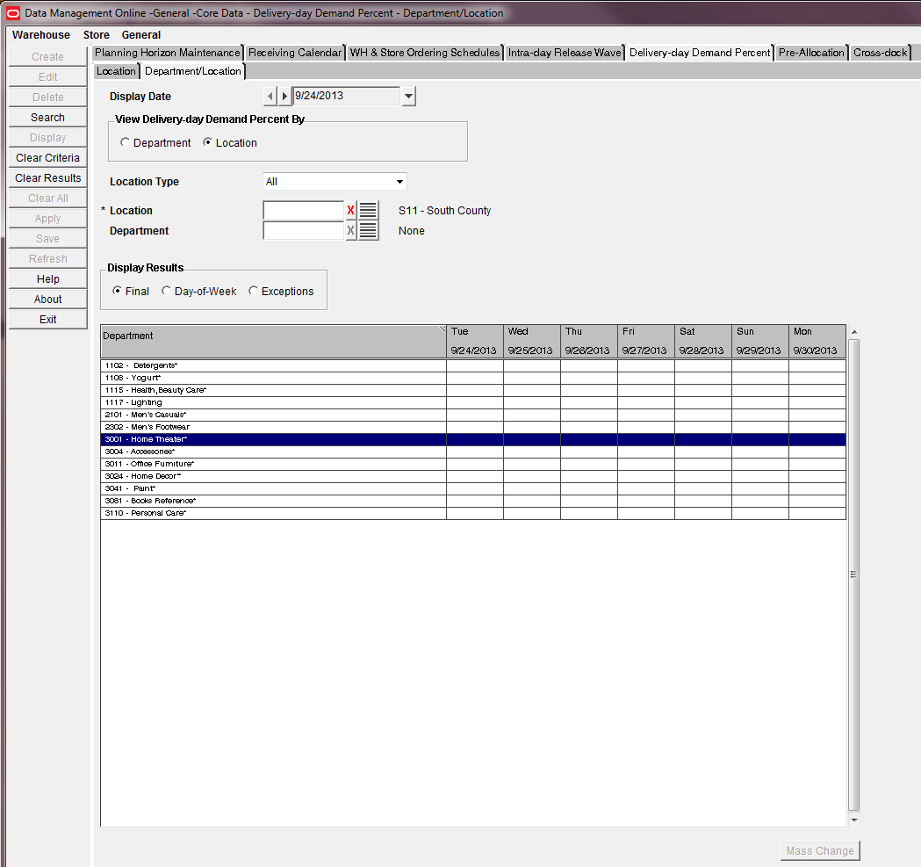
Task: Click the scrollbar down arrow
Action: (x=854, y=820)
